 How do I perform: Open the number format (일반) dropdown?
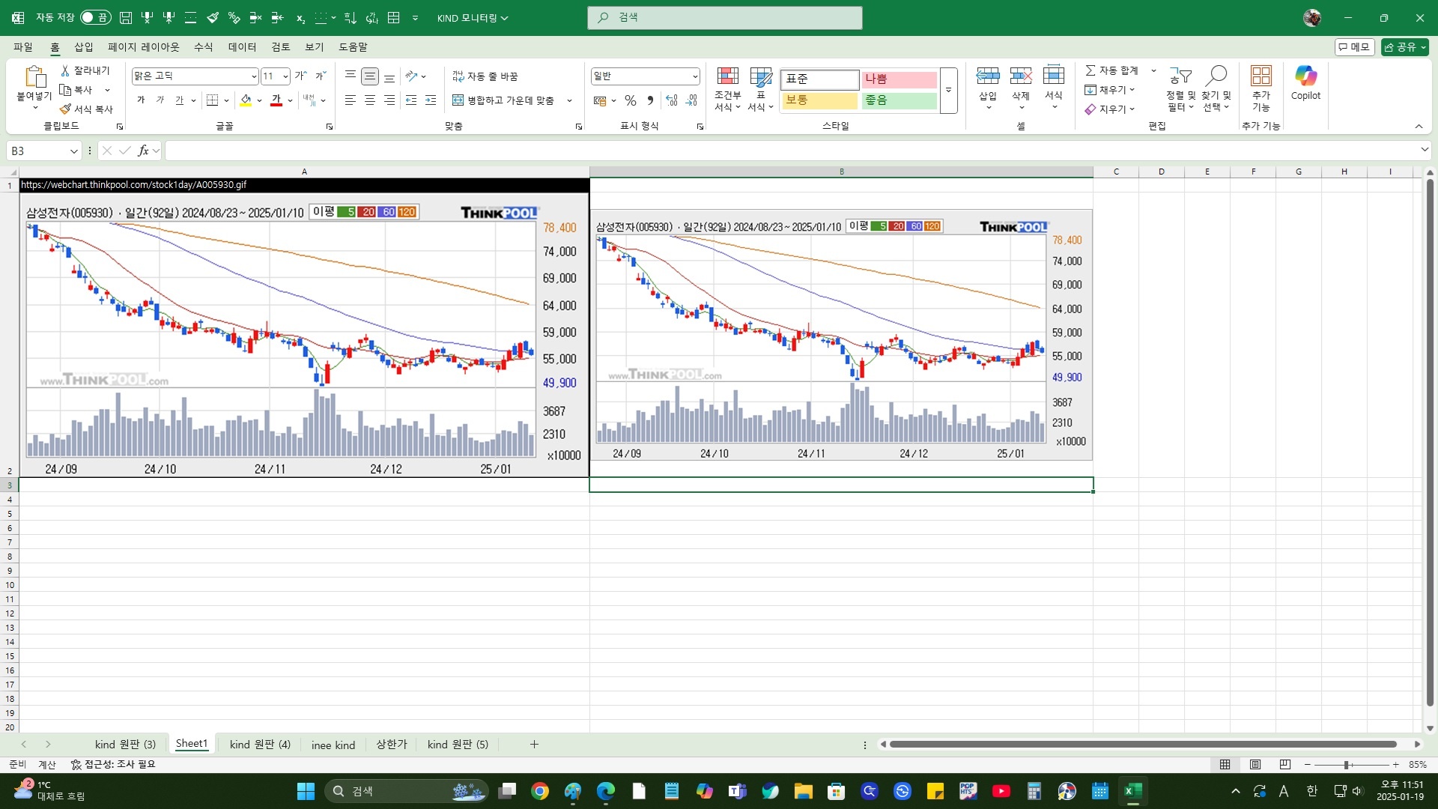(x=695, y=76)
